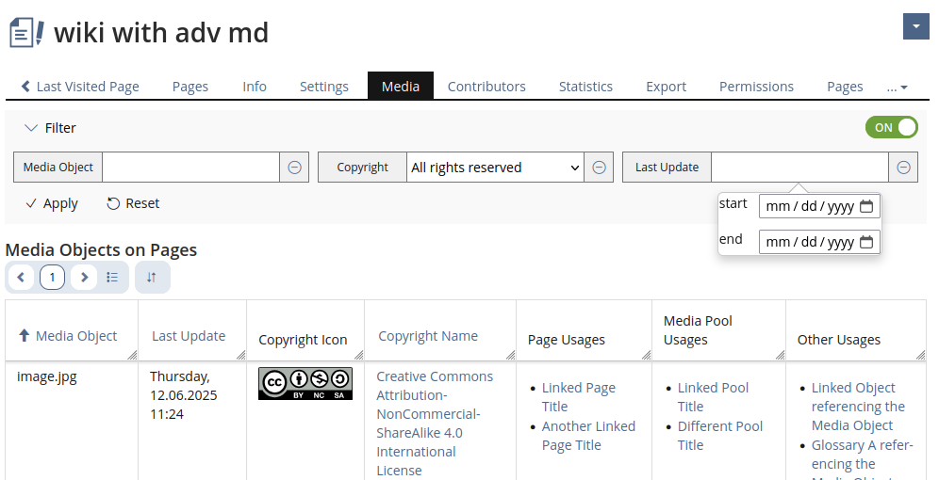Open the Copyright dropdown selector
This screenshot has width=939, height=480.
click(495, 168)
